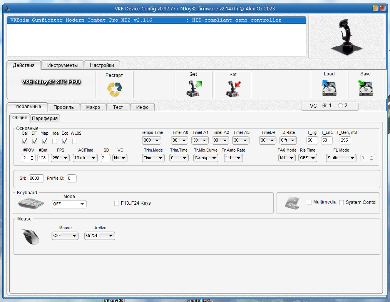Switch to the Периферия sub-tab
390x302 pixels.
[45, 118]
